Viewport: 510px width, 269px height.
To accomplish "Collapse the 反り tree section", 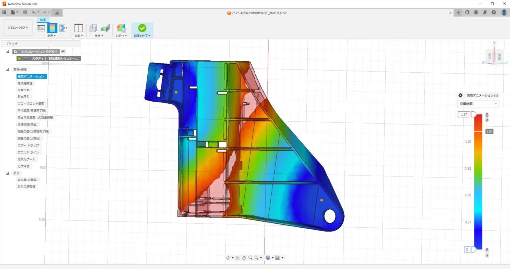I will pos(7,173).
